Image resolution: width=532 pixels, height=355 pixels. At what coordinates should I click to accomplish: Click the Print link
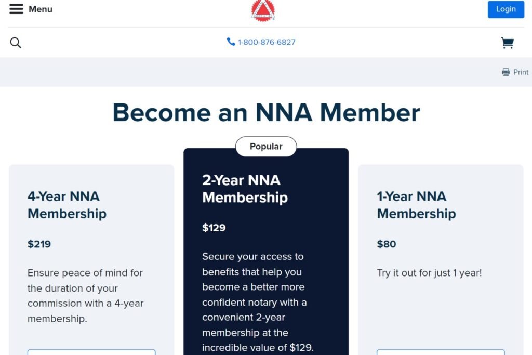click(519, 72)
